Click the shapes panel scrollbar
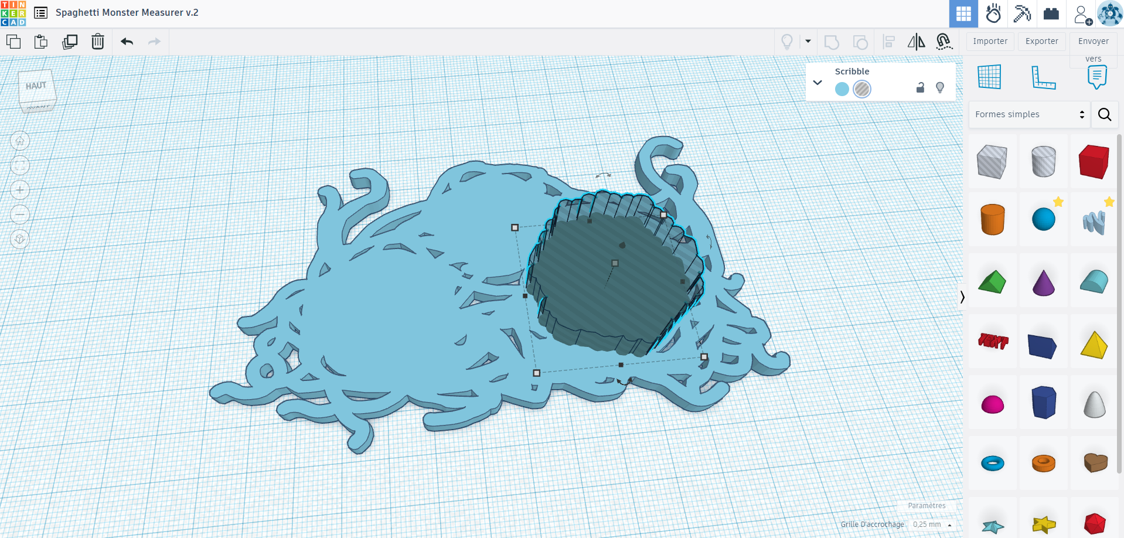The image size is (1124, 538). [x=1120, y=305]
